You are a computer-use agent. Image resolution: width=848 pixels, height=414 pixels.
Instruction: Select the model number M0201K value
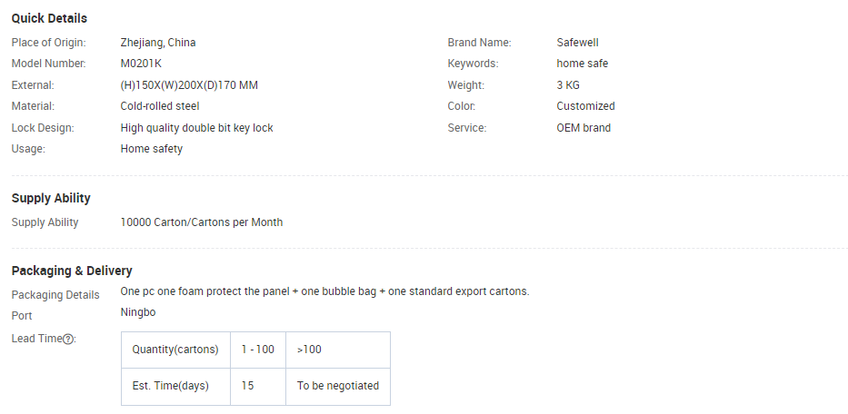(141, 64)
